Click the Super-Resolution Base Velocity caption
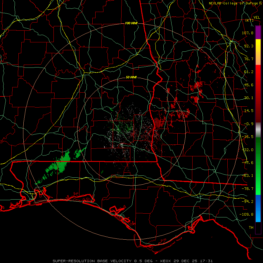Image resolution: width=263 pixels, height=263 pixels. 133,261
